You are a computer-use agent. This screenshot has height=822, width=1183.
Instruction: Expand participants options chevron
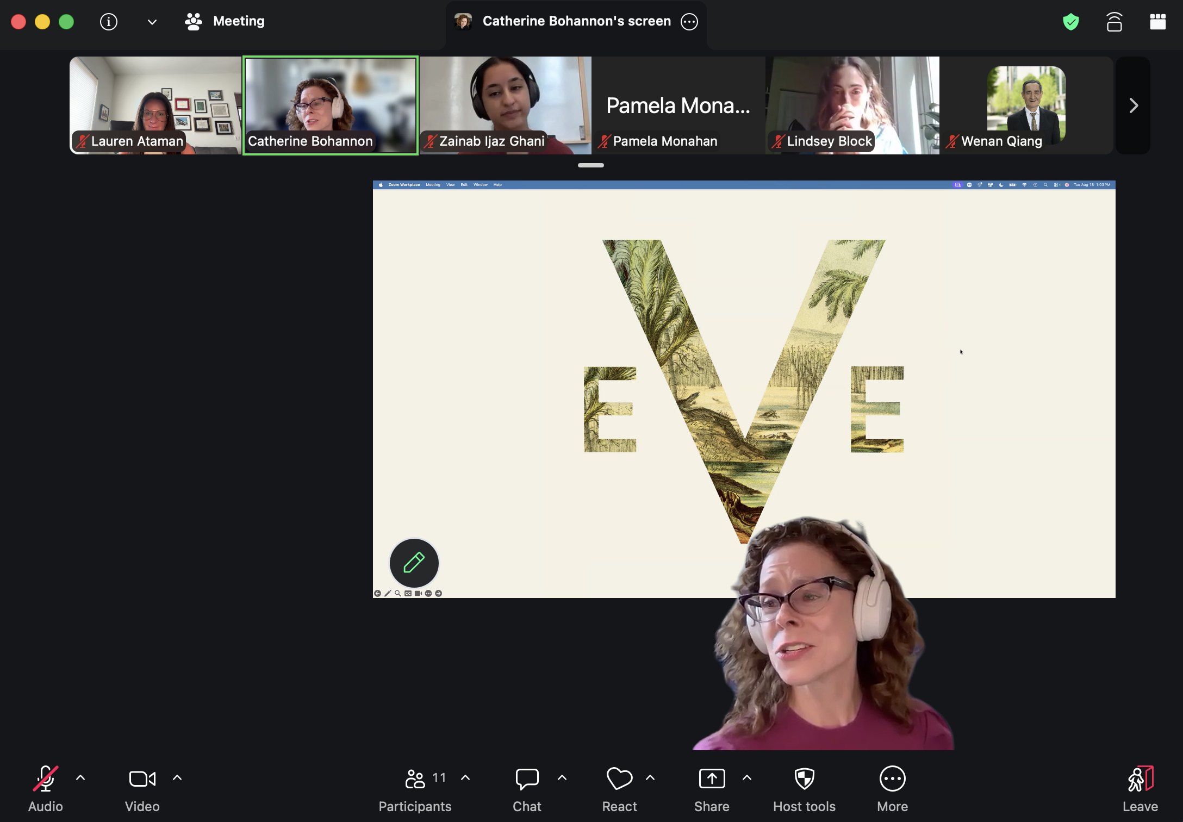click(465, 778)
